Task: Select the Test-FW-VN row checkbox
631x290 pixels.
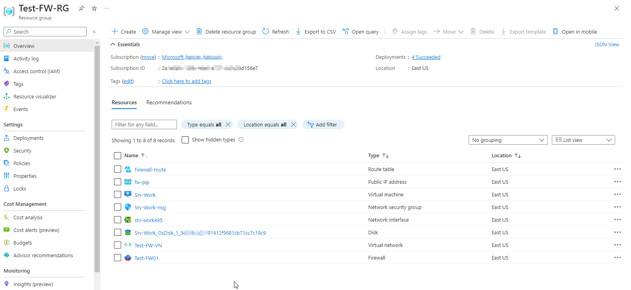Action: (x=118, y=245)
